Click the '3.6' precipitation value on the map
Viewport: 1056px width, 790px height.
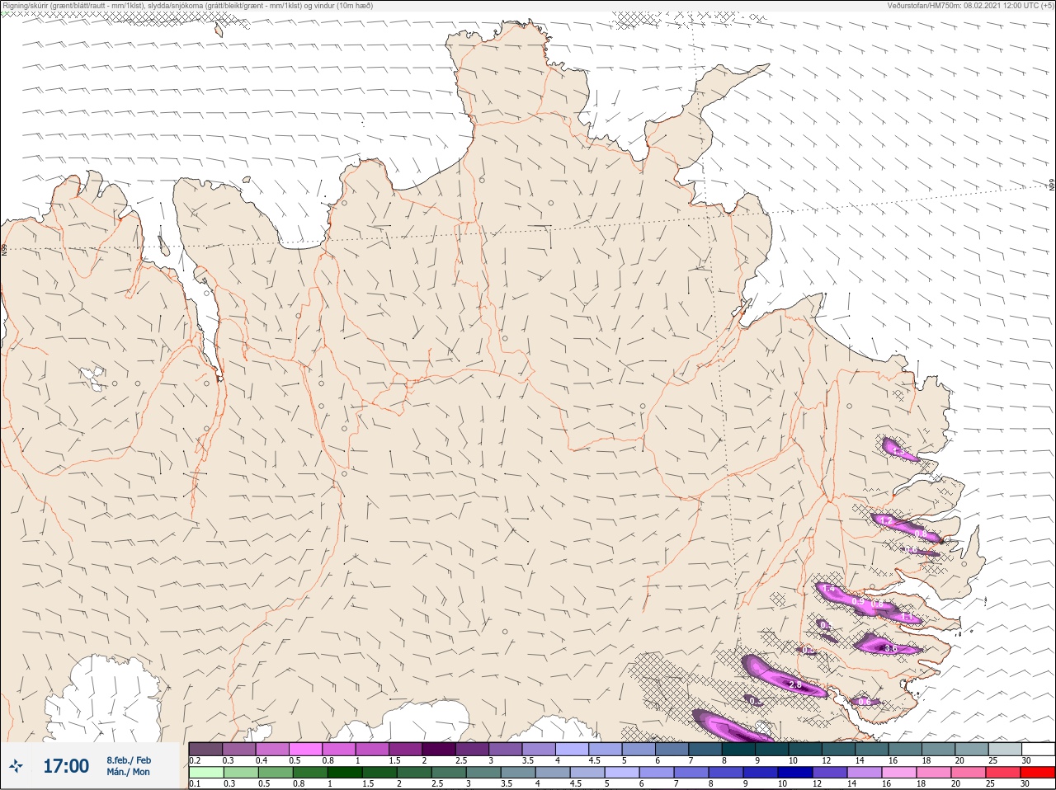[890, 649]
